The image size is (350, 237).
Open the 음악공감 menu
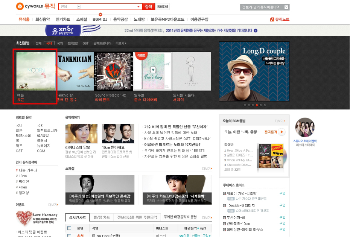coord(120,20)
